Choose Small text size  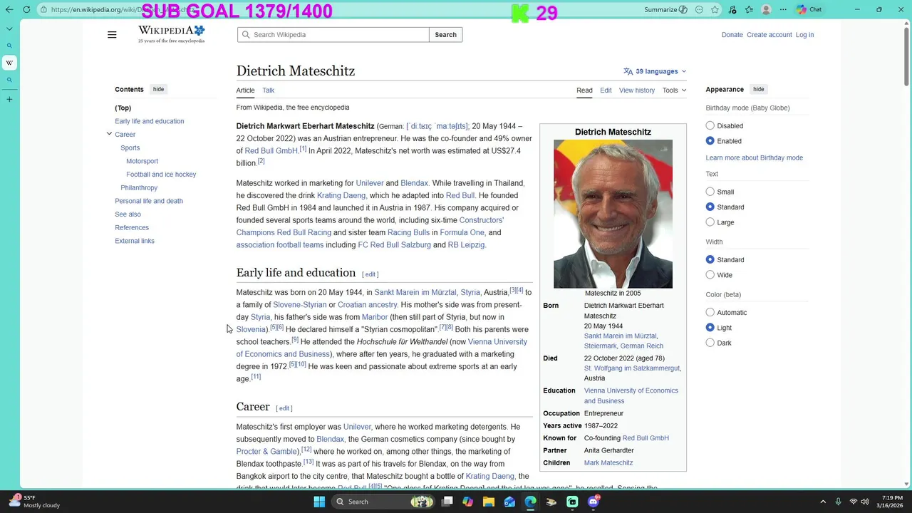point(710,192)
